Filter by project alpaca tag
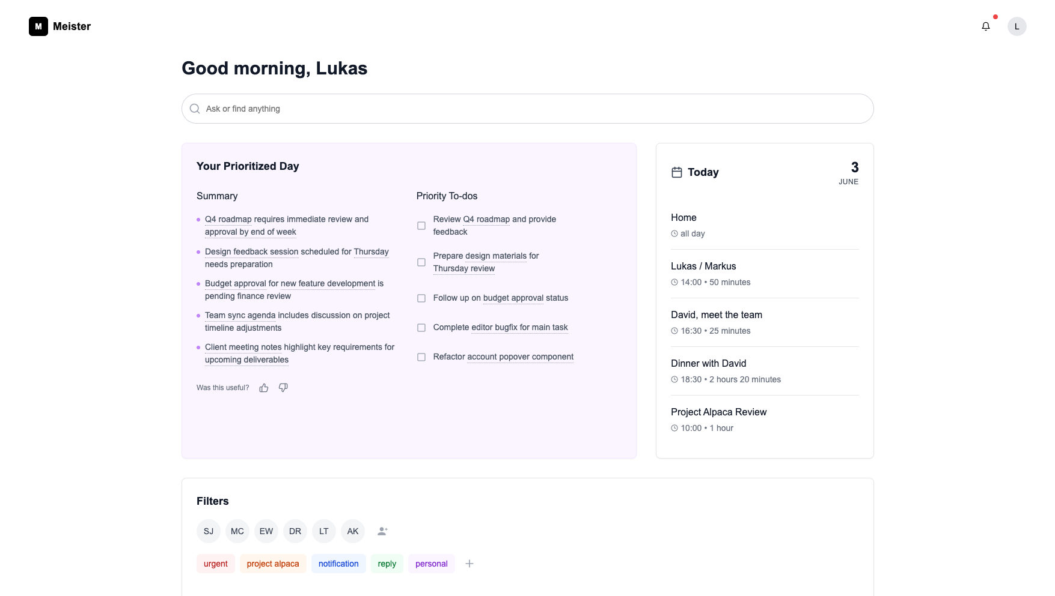 point(273,564)
